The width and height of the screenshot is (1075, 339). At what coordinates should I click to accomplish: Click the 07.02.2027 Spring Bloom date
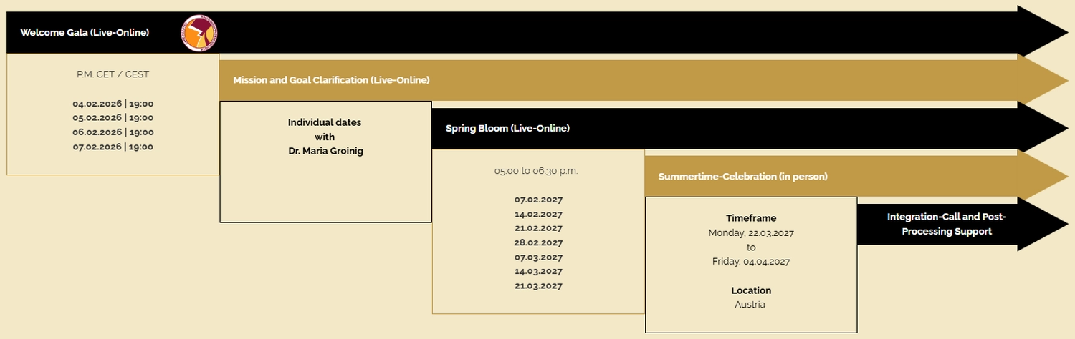pyautogui.click(x=538, y=200)
